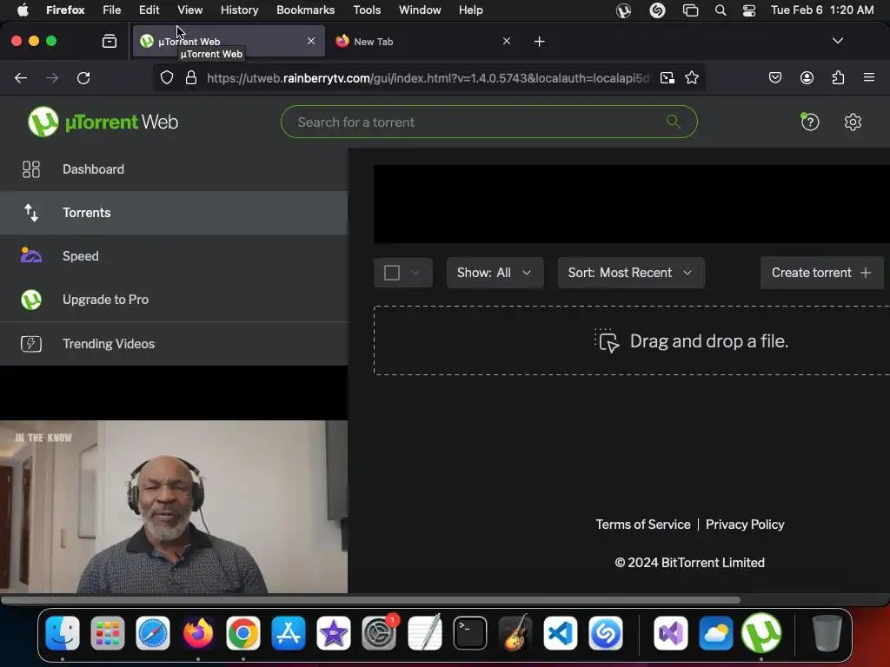
Task: Click the picture-in-picture address bar icon
Action: pyautogui.click(x=667, y=77)
